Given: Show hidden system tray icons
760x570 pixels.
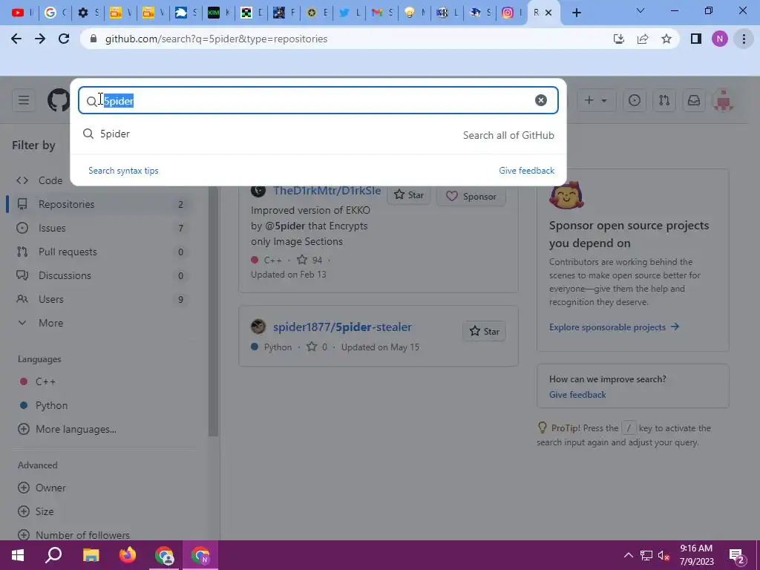Looking at the screenshot, I should pos(628,555).
